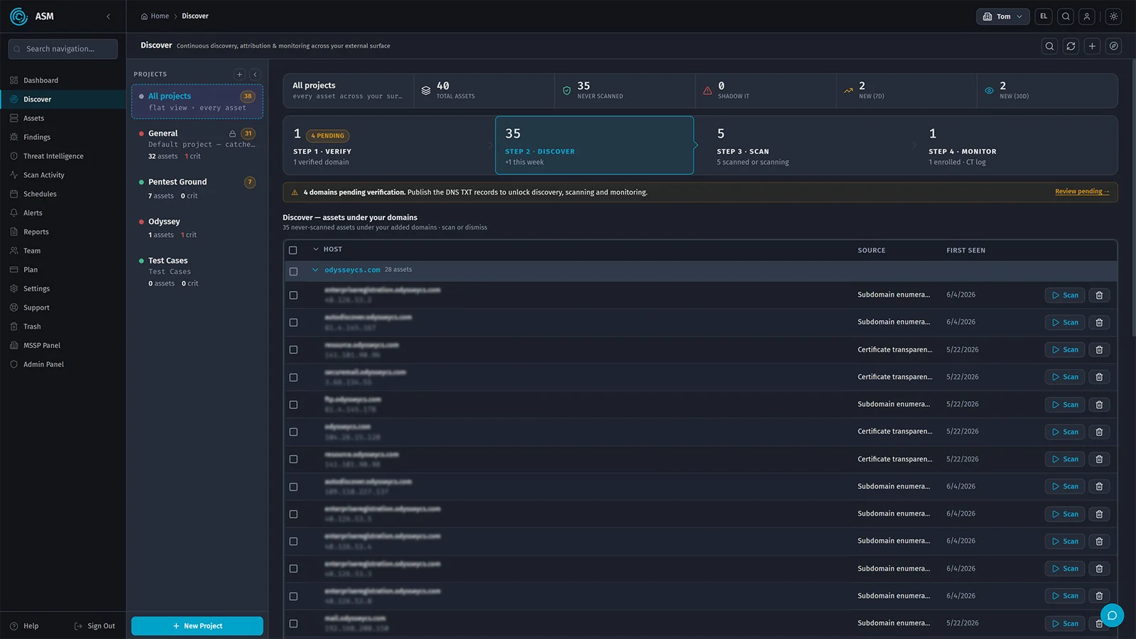Toggle the HOST column chevron

pos(316,249)
